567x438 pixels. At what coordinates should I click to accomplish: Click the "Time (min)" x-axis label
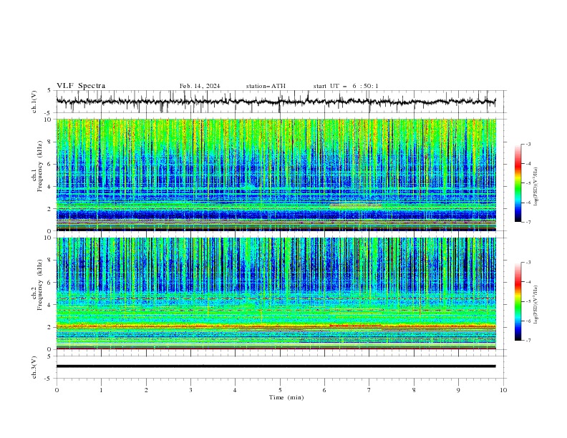tap(286, 397)
